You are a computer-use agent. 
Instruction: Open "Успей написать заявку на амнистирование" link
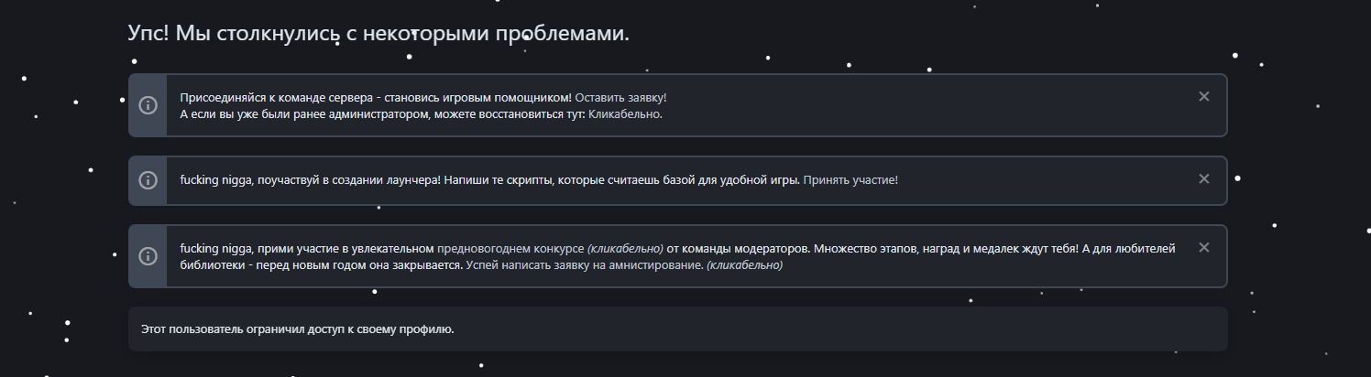pos(584,265)
